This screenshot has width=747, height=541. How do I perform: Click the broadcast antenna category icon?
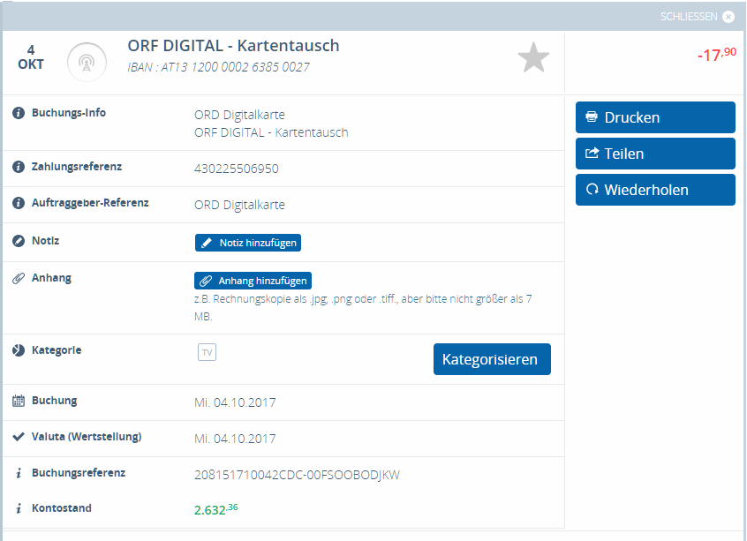(87, 63)
